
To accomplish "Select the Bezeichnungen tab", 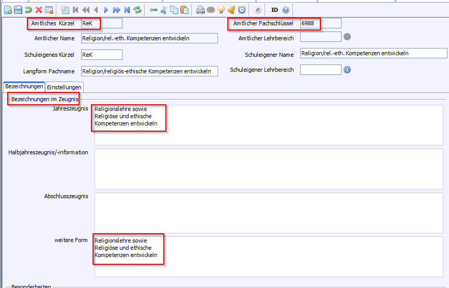I will tap(24, 87).
